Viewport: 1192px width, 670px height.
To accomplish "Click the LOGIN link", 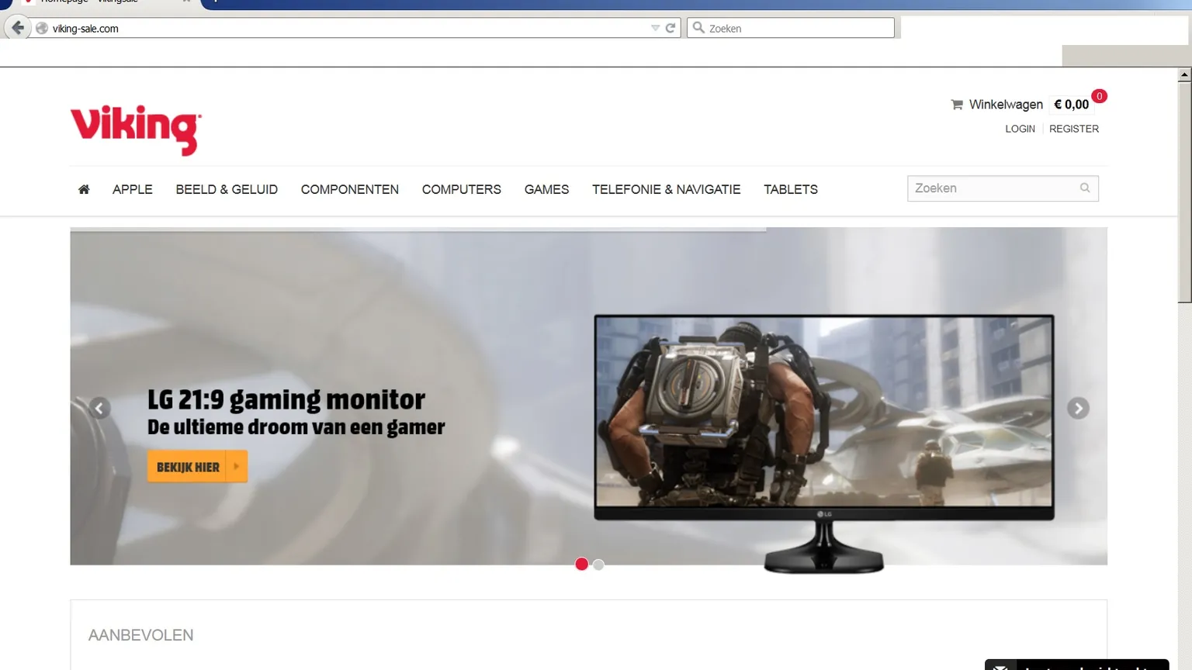I will click(1020, 129).
